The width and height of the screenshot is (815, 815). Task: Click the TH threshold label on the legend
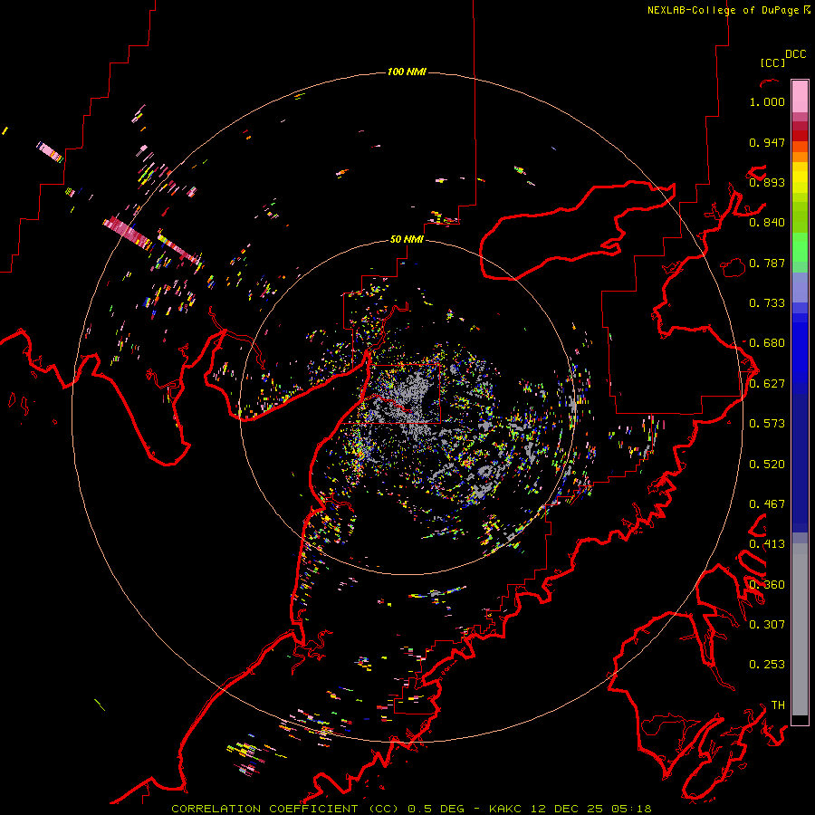[x=778, y=705]
